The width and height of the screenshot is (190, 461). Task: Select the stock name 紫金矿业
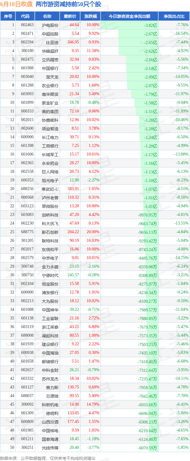click(50, 103)
